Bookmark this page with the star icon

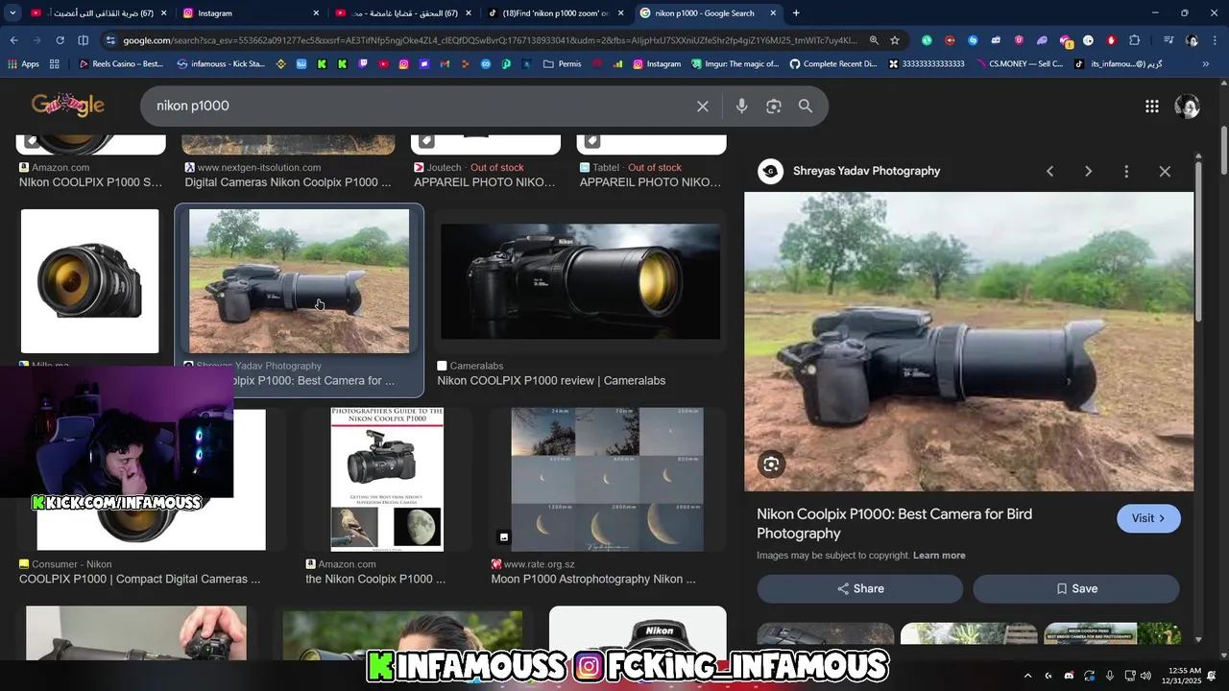[x=895, y=40]
